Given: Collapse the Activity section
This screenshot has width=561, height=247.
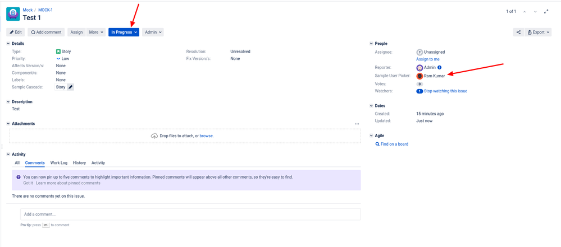Looking at the screenshot, I should click(8, 154).
